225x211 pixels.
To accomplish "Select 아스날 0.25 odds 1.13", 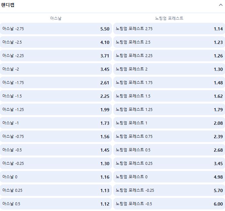I will (56, 190).
